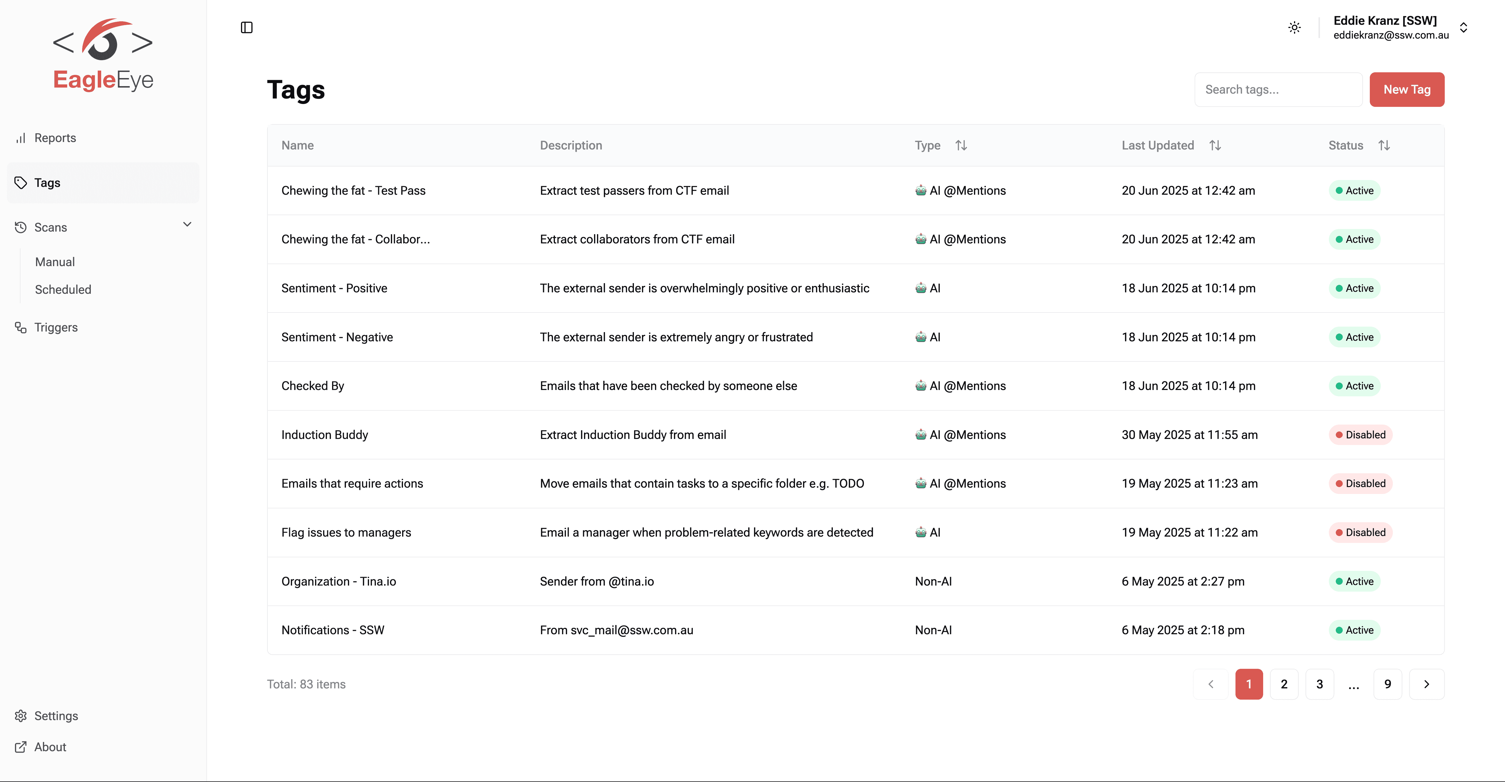This screenshot has height=782, width=1505.
Task: Click Disabled badge in Induction Buddy row
Action: point(1360,435)
